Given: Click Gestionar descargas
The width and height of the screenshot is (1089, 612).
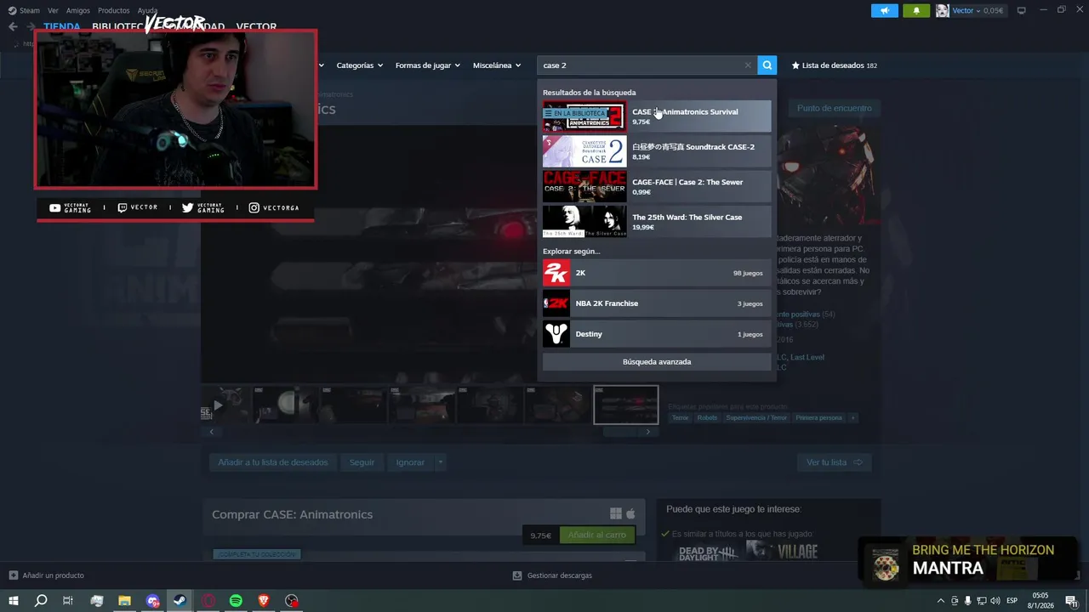Looking at the screenshot, I should 552,575.
